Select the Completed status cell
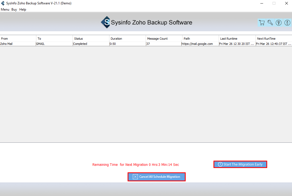292x196 pixels. [91, 44]
